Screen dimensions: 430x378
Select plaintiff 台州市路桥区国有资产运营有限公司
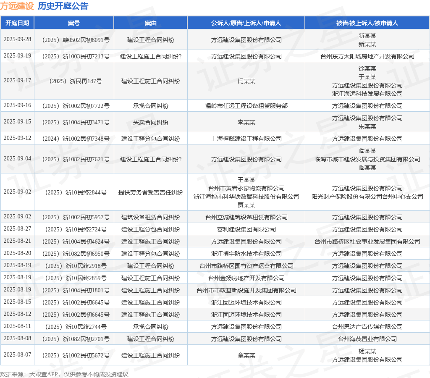pos(246,266)
